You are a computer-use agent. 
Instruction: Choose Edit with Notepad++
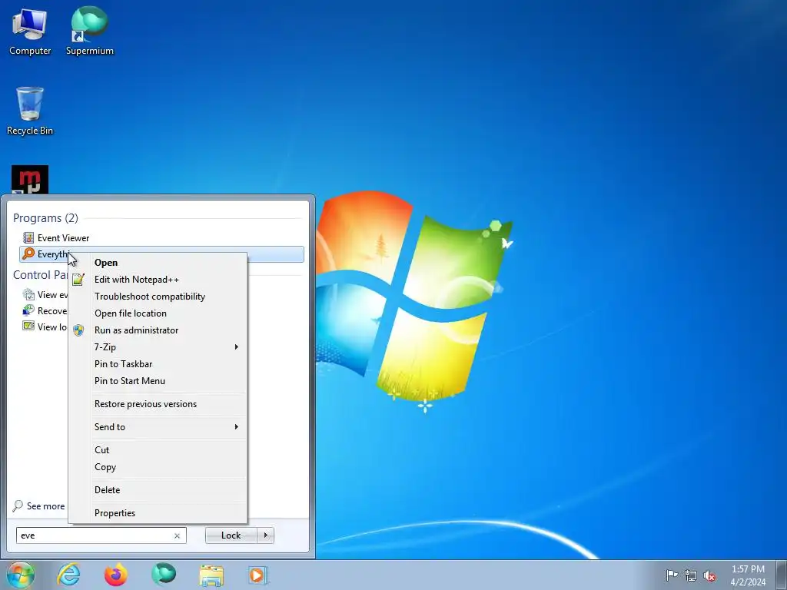(x=158, y=280)
